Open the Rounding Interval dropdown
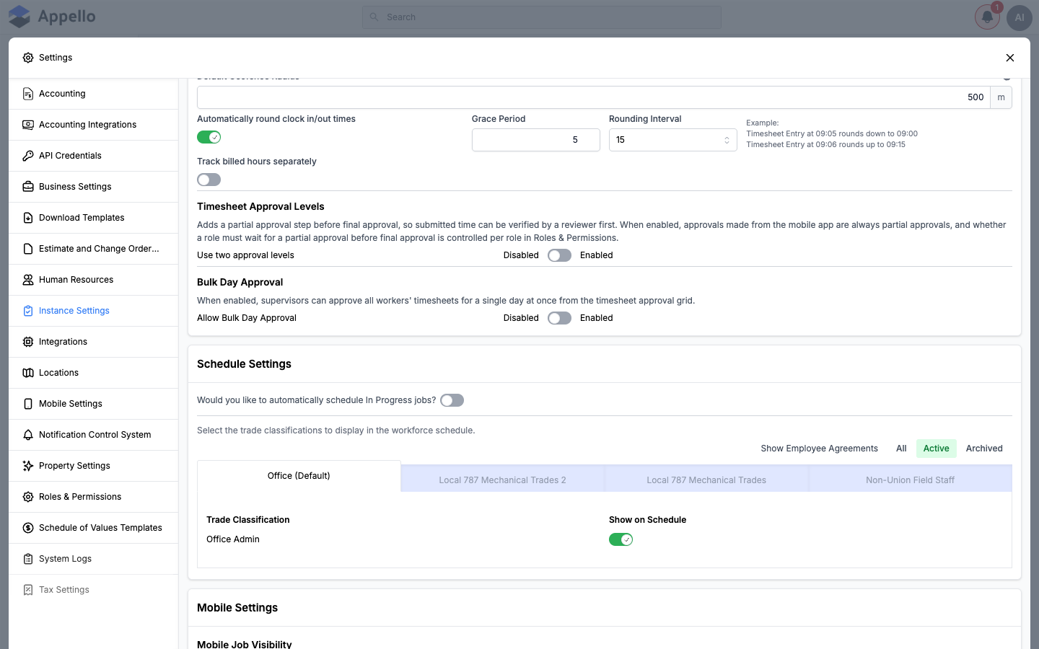This screenshot has width=1039, height=649. 673,140
